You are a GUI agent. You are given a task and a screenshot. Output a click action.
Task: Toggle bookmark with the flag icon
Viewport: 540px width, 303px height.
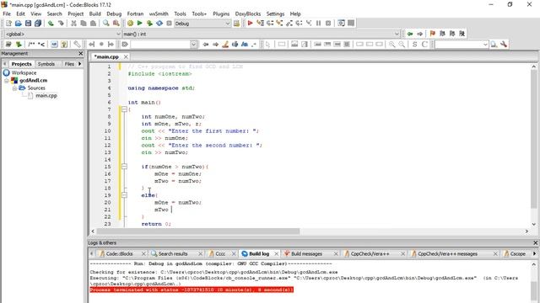click(433, 34)
